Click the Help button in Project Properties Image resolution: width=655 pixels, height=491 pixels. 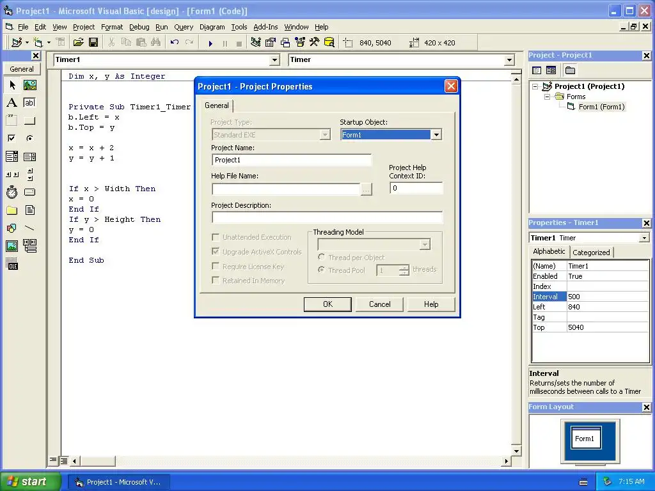(x=431, y=304)
